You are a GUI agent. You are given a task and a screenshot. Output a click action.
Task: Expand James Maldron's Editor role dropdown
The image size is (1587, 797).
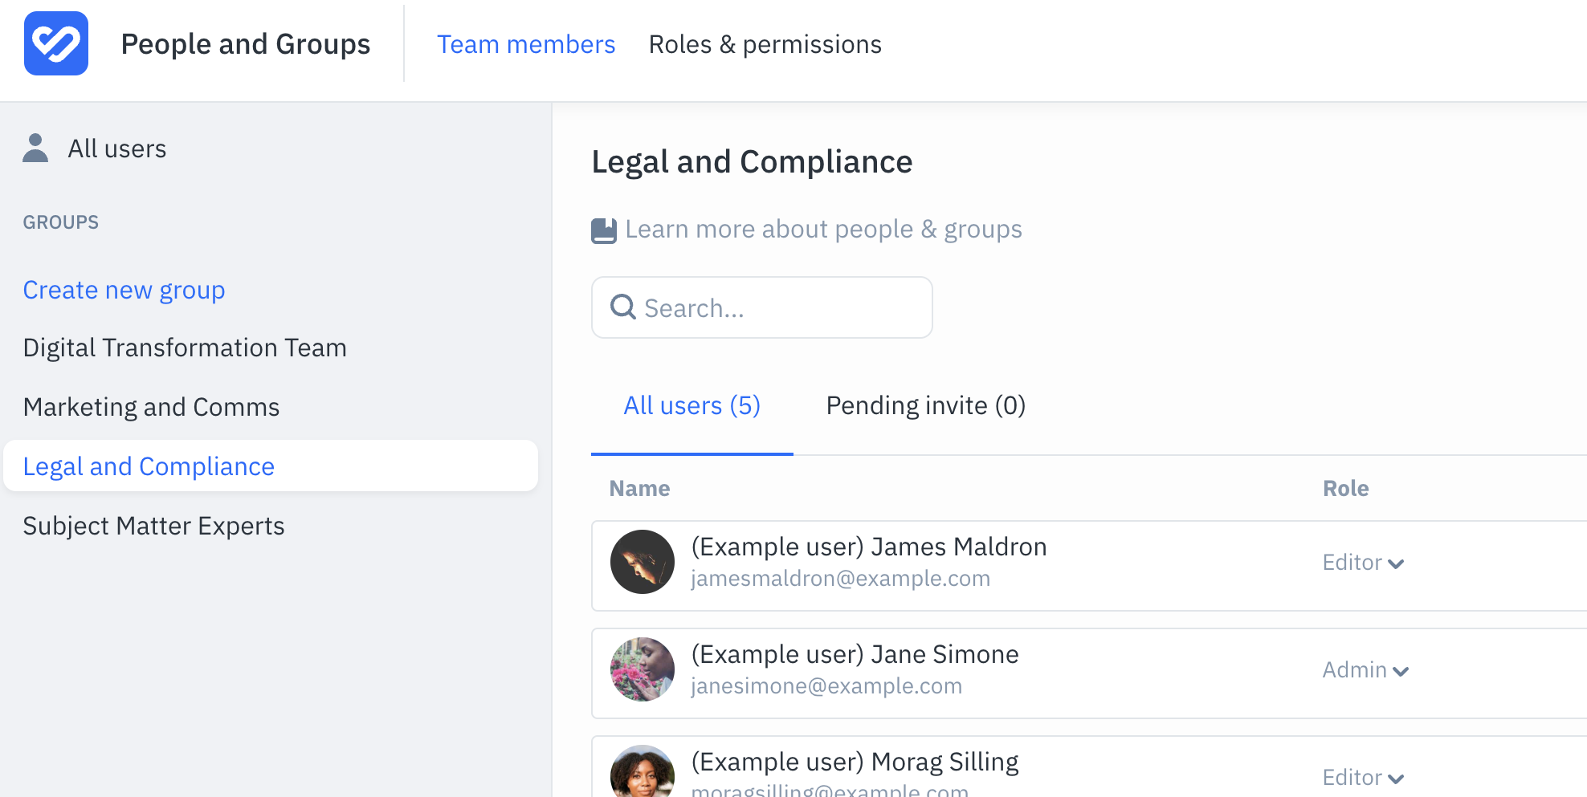(x=1363, y=563)
